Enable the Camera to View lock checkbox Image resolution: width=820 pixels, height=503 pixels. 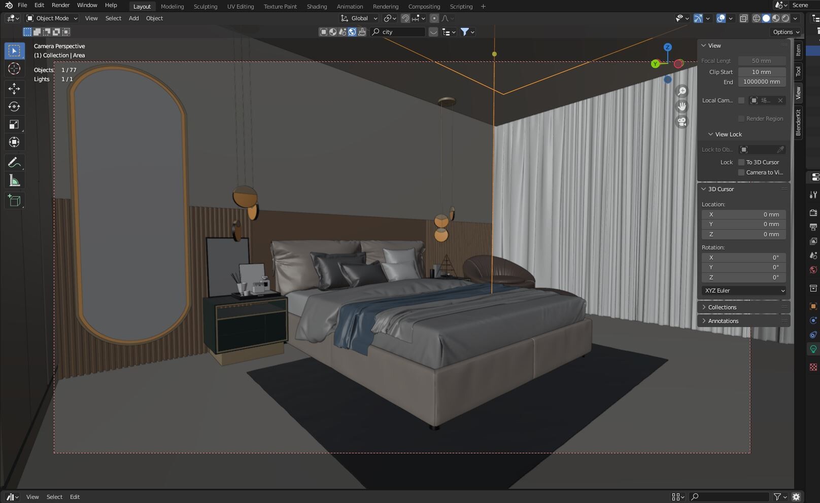click(741, 172)
